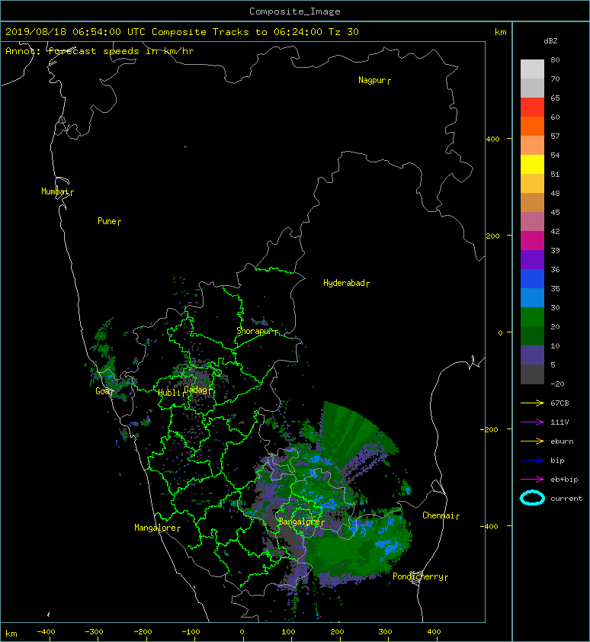The width and height of the screenshot is (590, 642).
Task: Click the dBZ legend heading
Action: pos(550,41)
